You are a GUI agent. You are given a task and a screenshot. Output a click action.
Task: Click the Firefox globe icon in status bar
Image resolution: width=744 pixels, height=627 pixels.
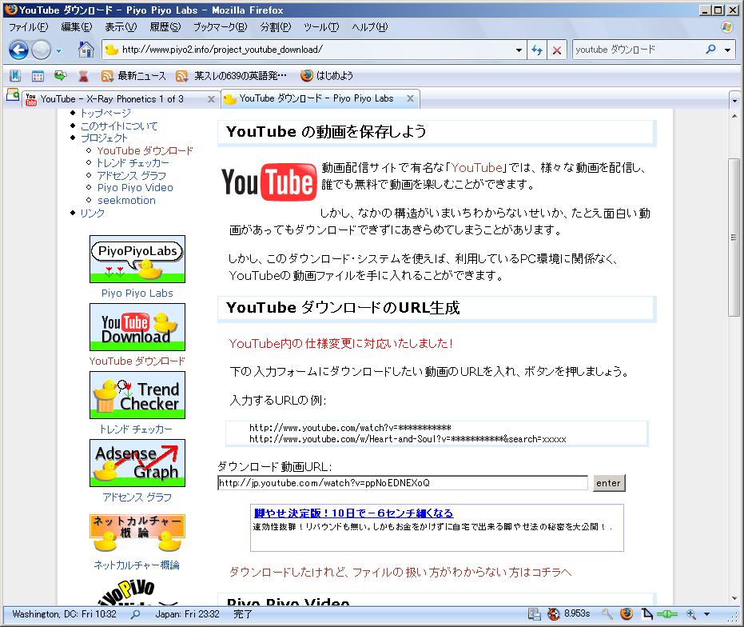[627, 613]
